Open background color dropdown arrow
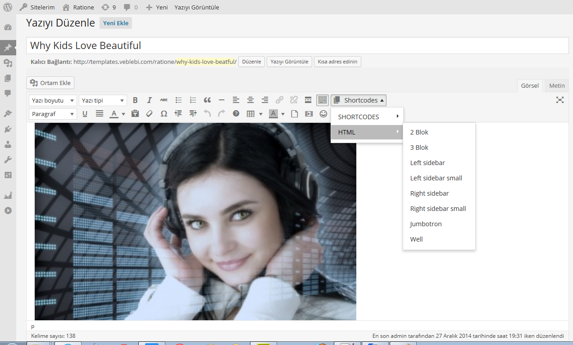573x345 pixels. [x=283, y=114]
